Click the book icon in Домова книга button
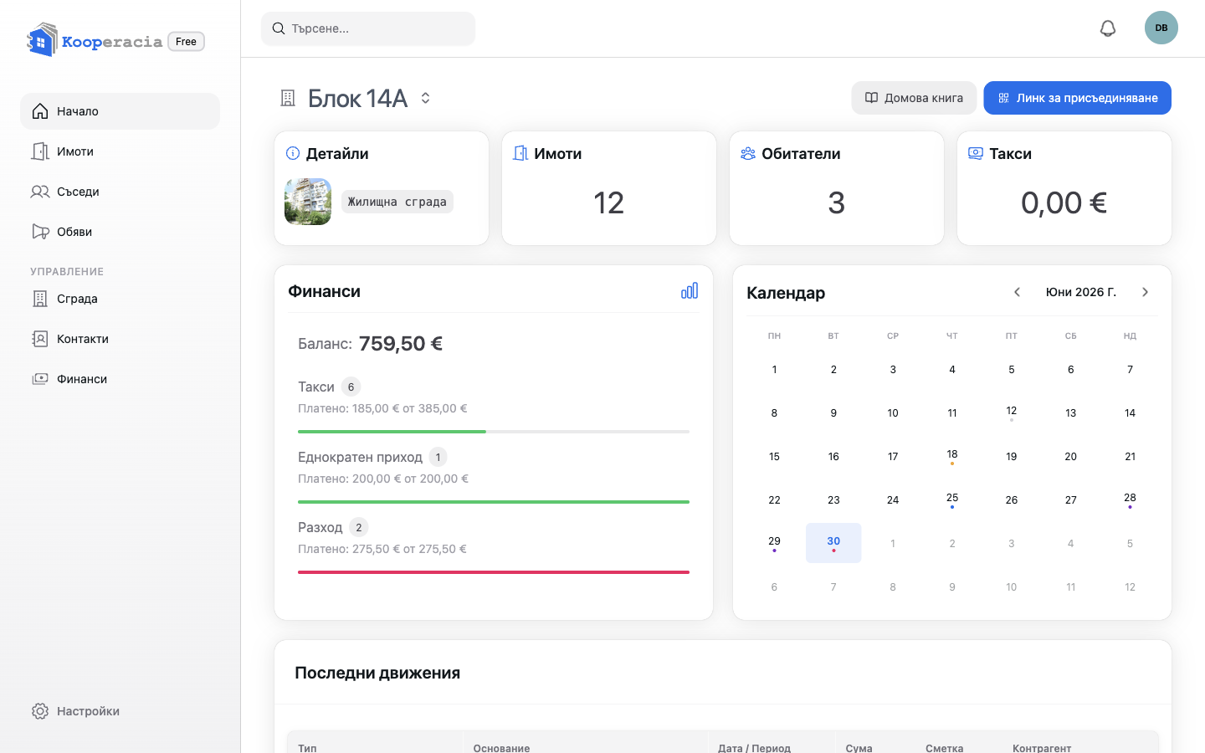 pos(871,98)
